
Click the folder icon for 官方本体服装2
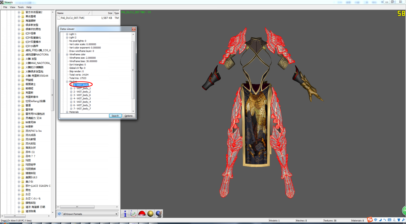[x=23, y=12]
